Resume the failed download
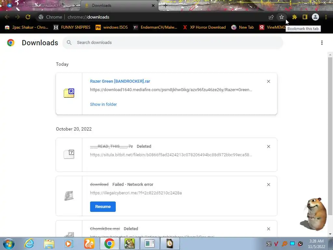The height and width of the screenshot is (250, 333). [103, 207]
